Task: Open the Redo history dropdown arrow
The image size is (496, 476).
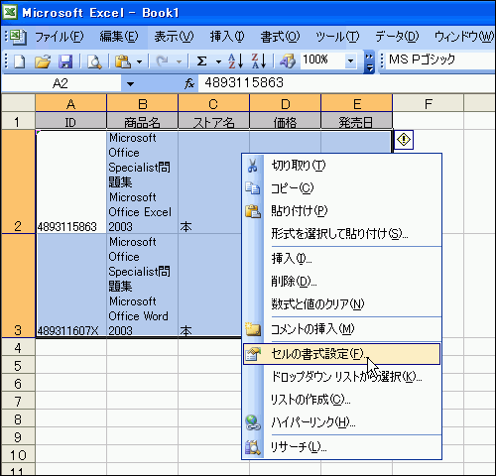Action: point(179,61)
